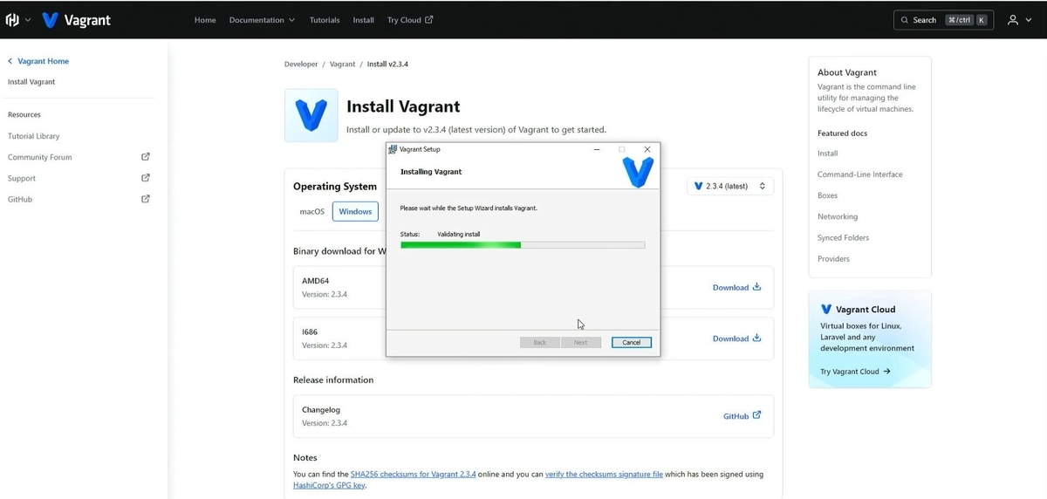Click the install progress bar

(x=523, y=245)
